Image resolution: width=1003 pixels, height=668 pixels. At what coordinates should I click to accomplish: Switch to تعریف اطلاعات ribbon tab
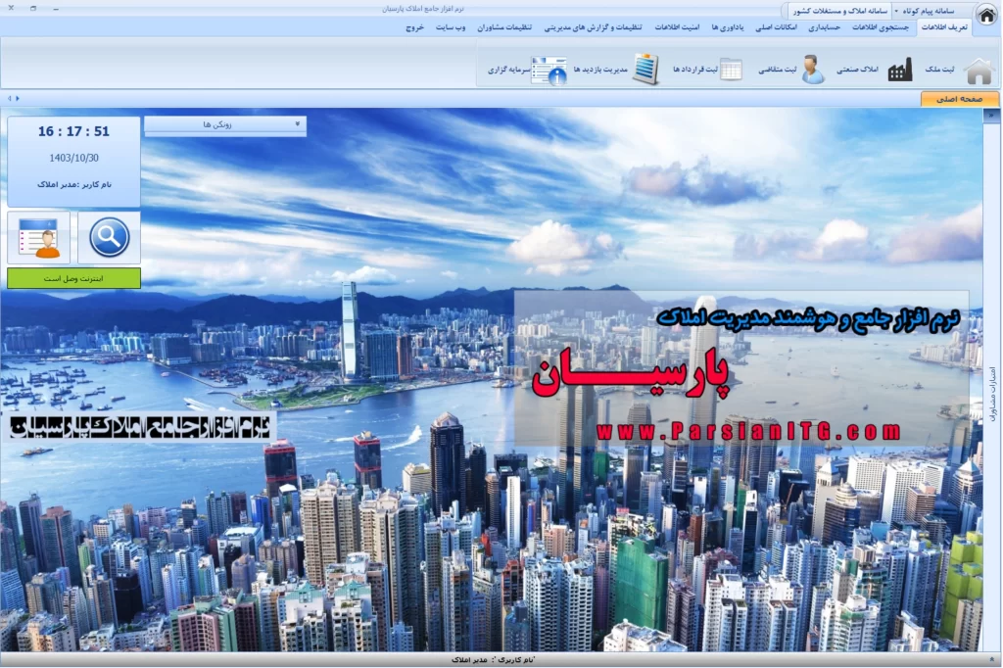945,27
